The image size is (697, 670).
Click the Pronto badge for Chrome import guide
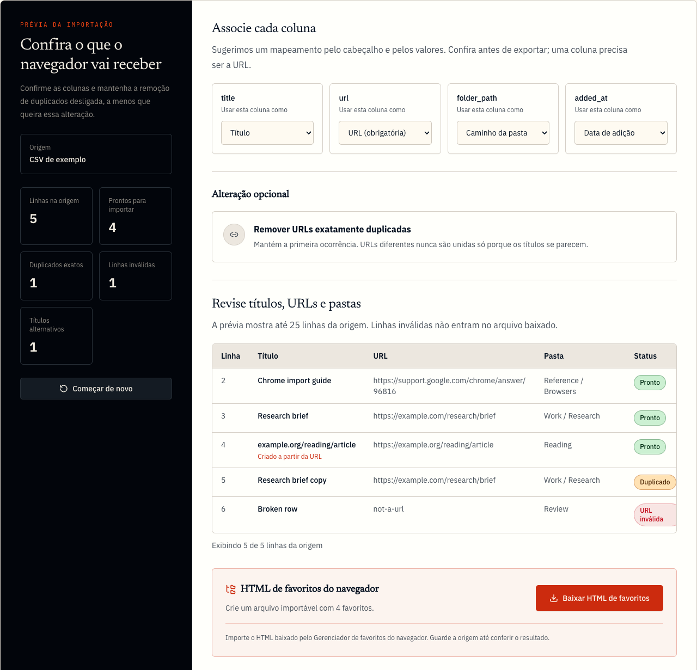(650, 383)
